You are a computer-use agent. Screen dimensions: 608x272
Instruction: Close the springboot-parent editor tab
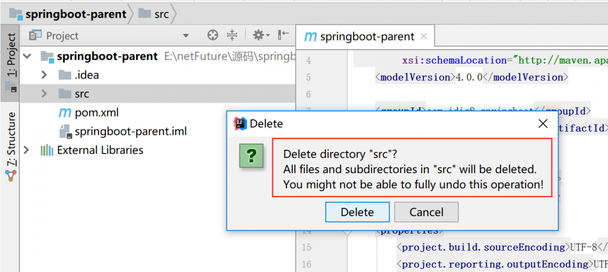pyautogui.click(x=424, y=36)
